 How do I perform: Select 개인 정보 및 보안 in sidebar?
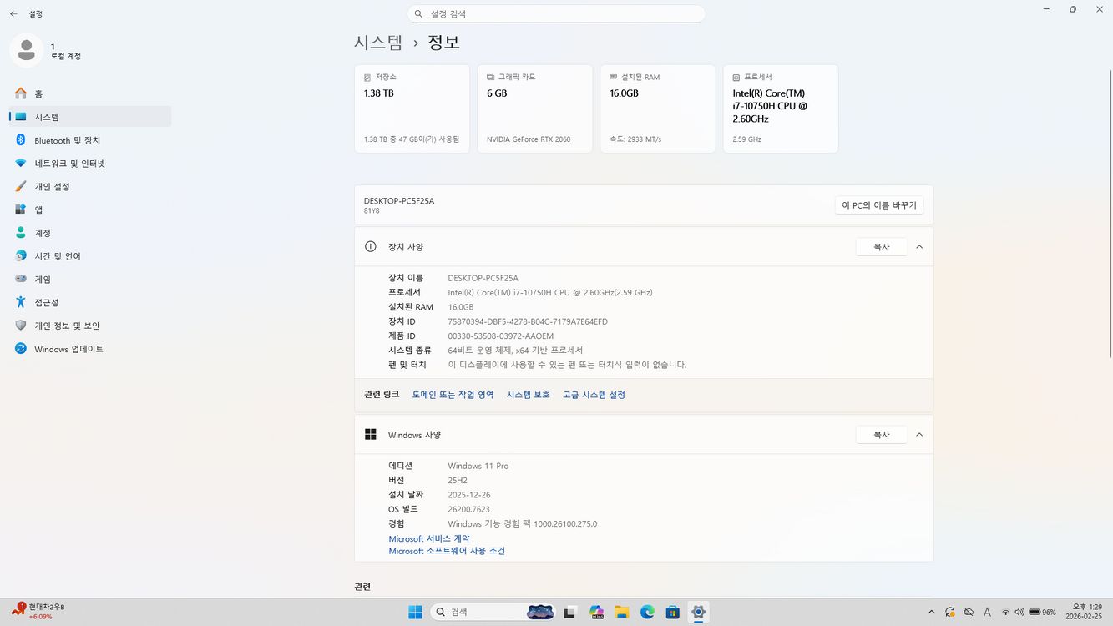click(x=20, y=326)
